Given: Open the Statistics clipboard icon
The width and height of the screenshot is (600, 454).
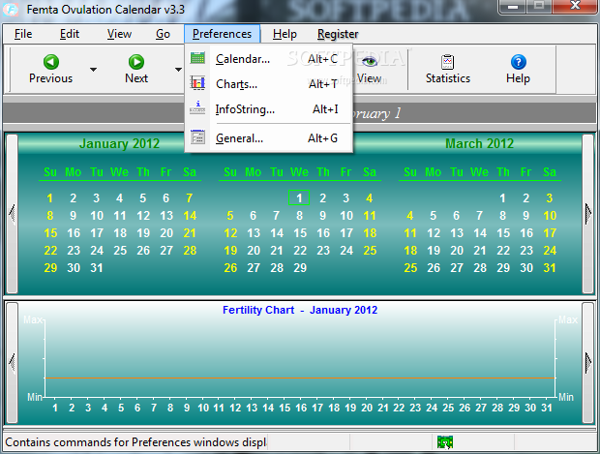Looking at the screenshot, I should [447, 62].
